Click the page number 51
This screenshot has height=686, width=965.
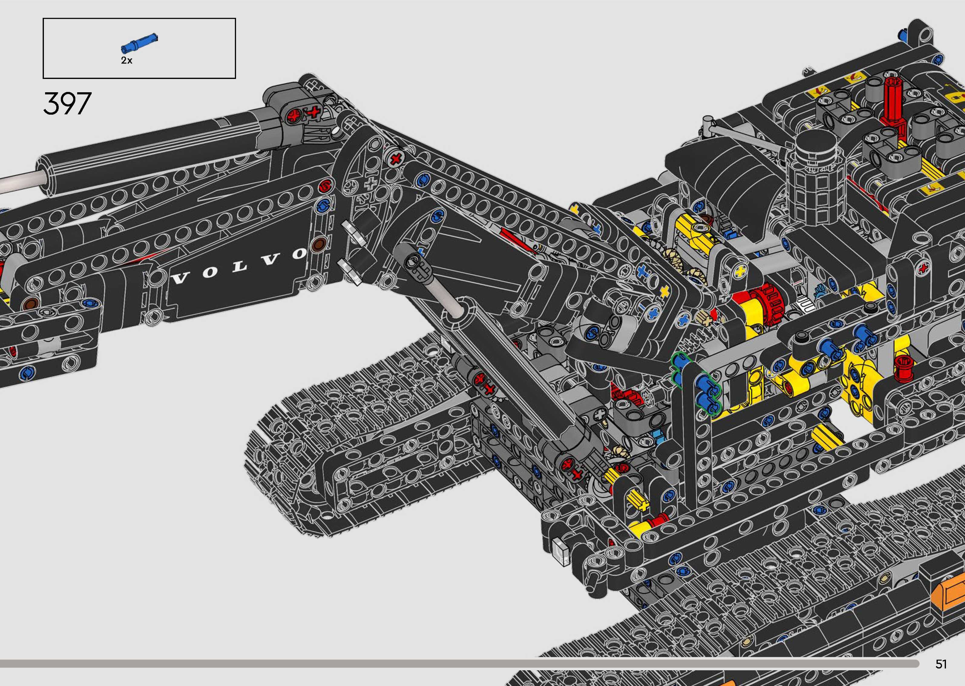point(941,665)
